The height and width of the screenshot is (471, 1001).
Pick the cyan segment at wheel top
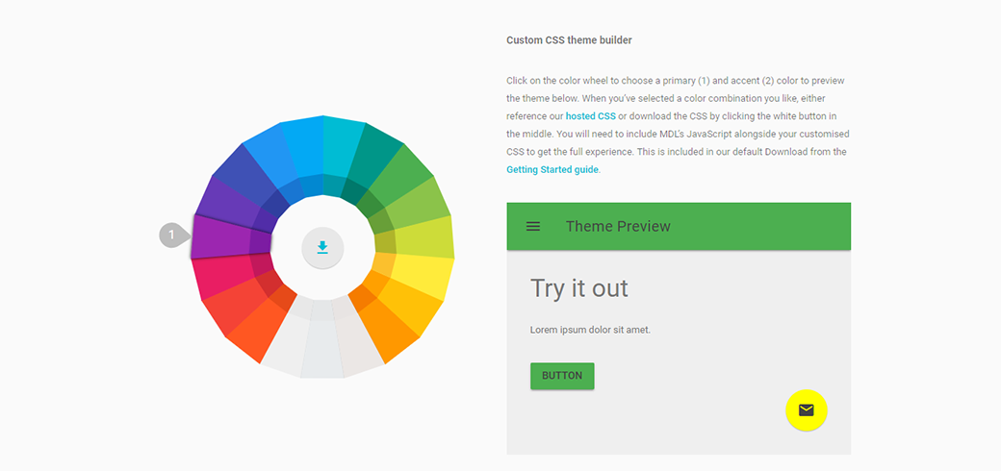tap(339, 141)
